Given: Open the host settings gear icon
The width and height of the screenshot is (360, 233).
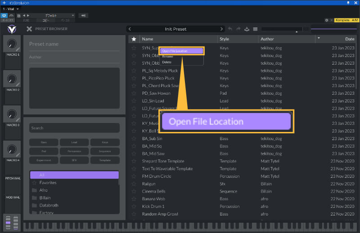Looking at the screenshot, I should (327, 20).
